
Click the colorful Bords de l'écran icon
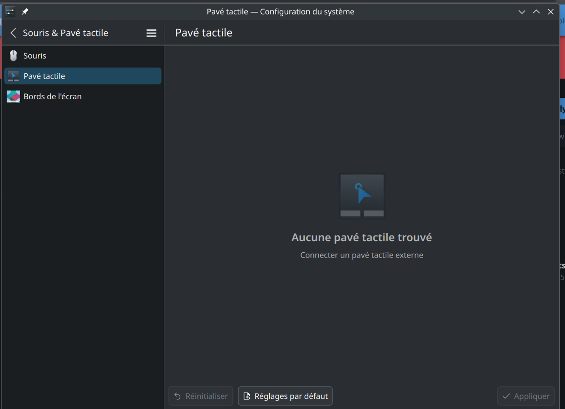click(x=13, y=96)
